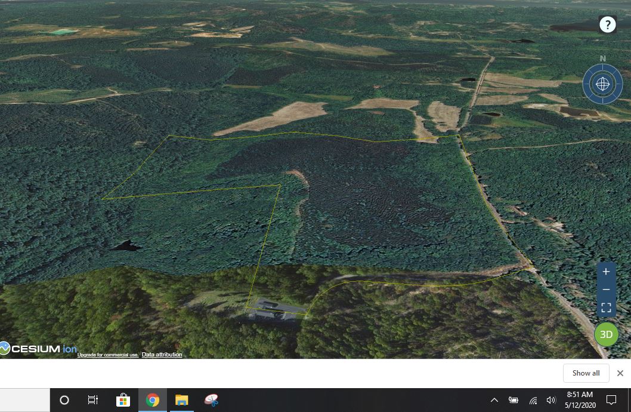Open Task View on the taskbar
Image resolution: width=631 pixels, height=412 pixels.
pos(93,400)
